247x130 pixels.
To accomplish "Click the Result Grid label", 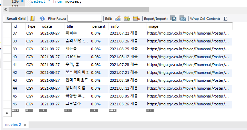I will (x=16, y=18).
